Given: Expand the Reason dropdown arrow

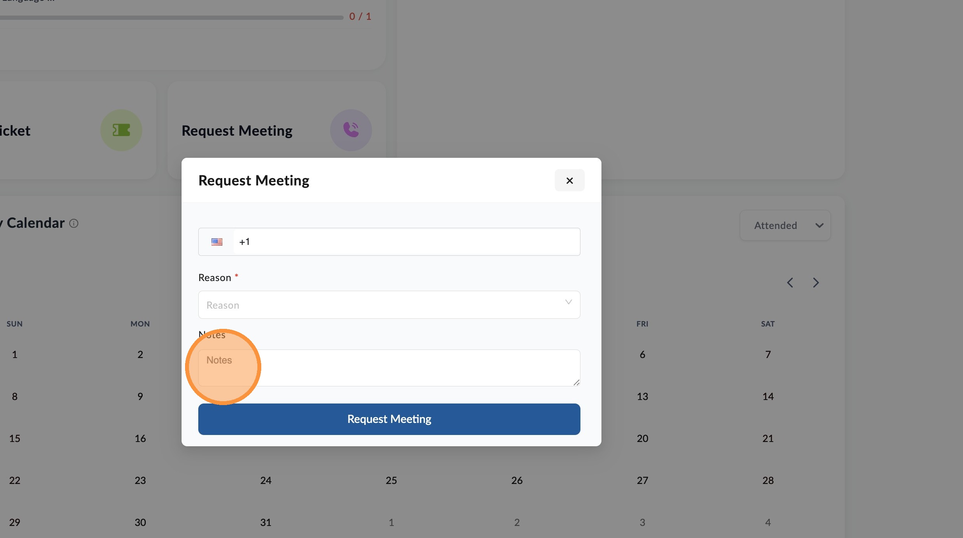Looking at the screenshot, I should [568, 302].
